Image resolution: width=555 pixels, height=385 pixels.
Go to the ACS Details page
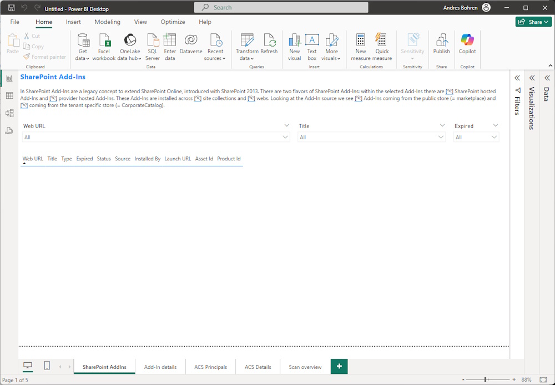pos(258,367)
